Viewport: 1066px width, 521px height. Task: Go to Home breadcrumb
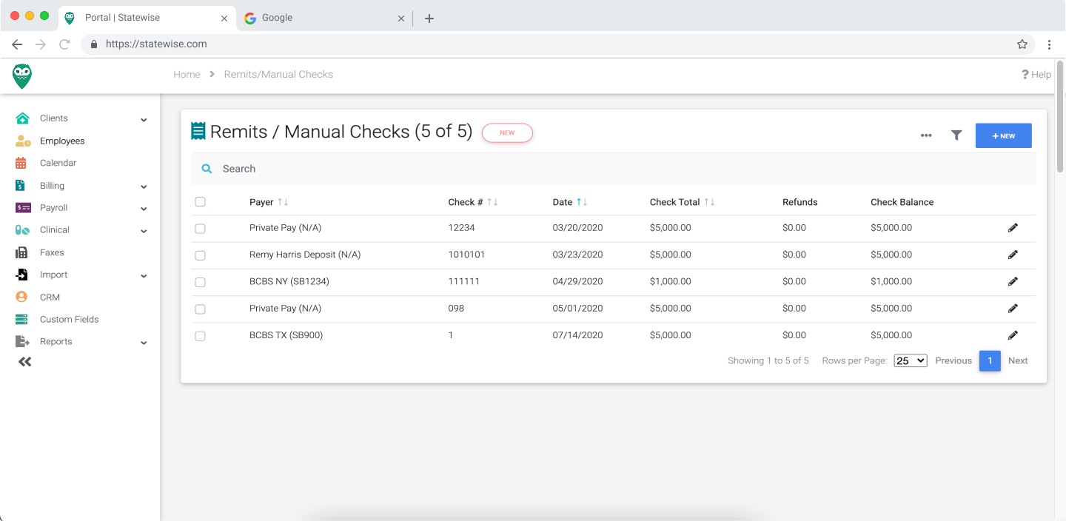coord(187,74)
